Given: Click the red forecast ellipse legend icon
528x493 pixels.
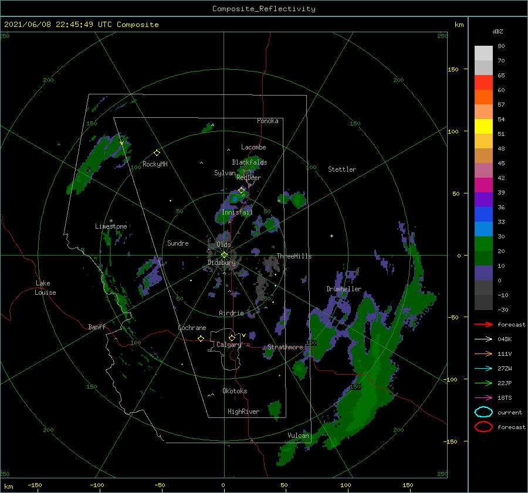Looking at the screenshot, I should (483, 427).
